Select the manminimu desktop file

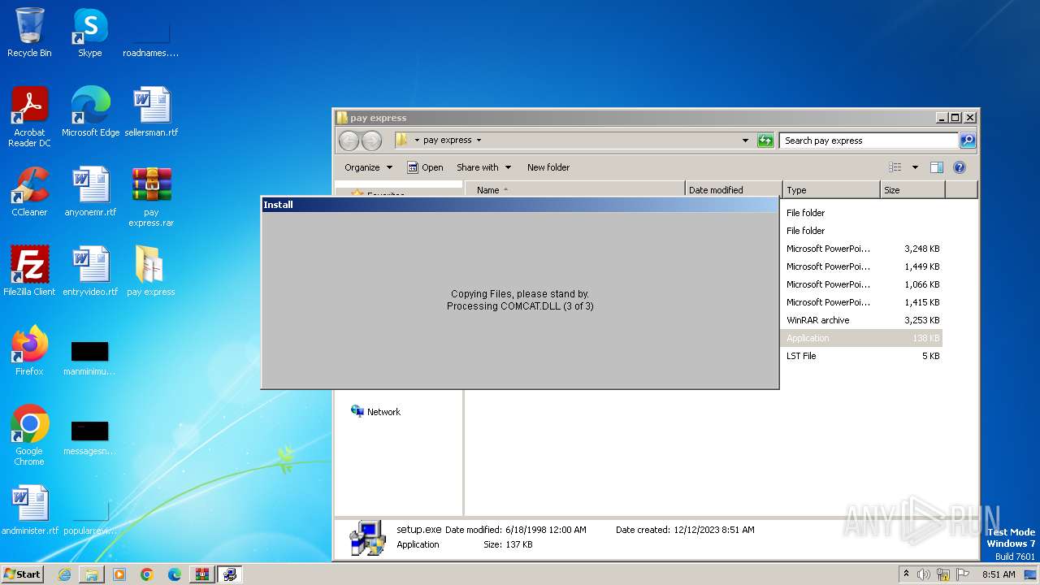(89, 357)
